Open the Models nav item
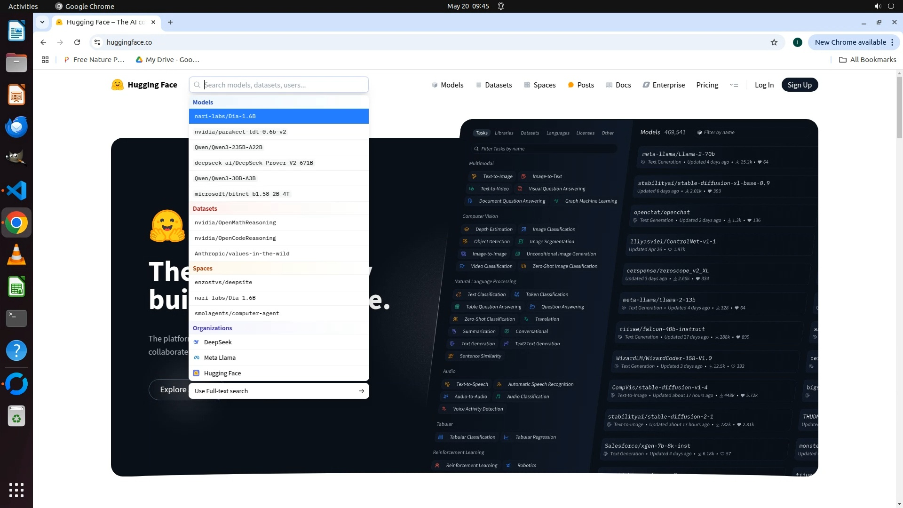903x508 pixels. click(447, 85)
